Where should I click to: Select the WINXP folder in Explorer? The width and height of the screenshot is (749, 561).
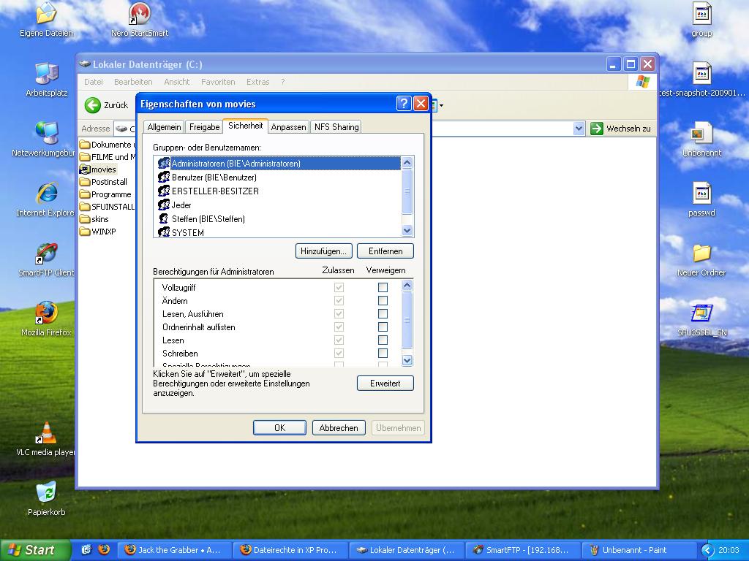[x=98, y=232]
